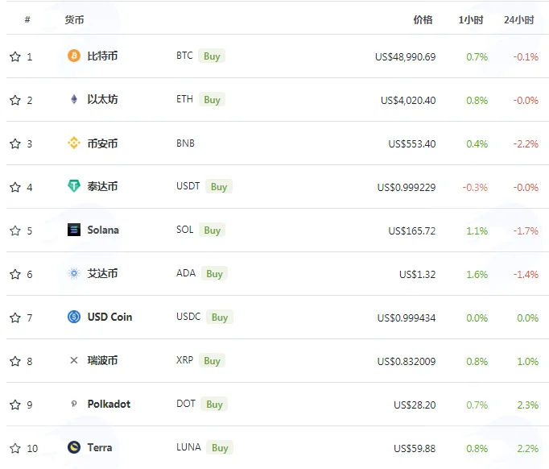The image size is (549, 469).
Task: Click the yellow BNB coin icon
Action: point(74,143)
